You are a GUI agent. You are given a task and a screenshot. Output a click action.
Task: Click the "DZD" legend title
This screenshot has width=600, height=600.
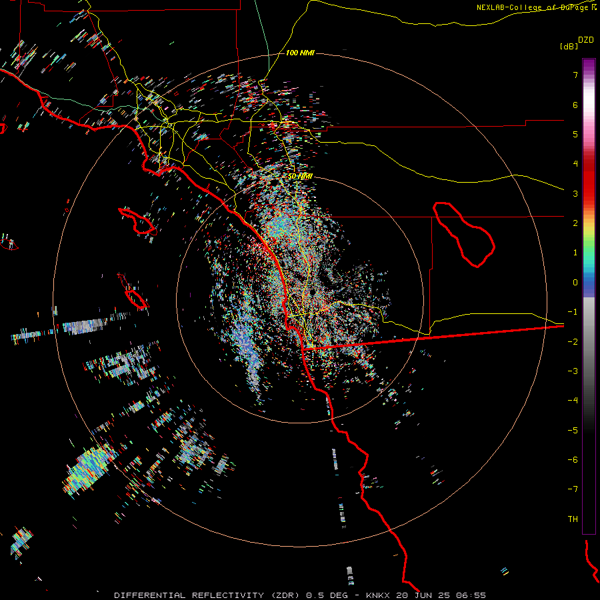586,40
